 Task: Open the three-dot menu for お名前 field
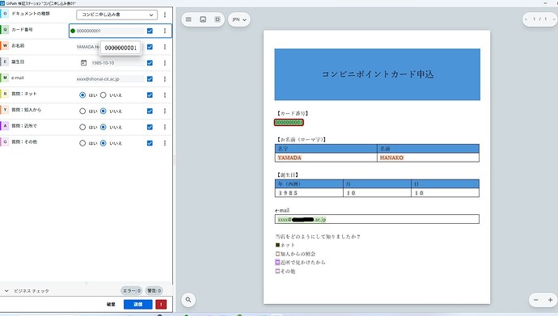pyautogui.click(x=165, y=47)
